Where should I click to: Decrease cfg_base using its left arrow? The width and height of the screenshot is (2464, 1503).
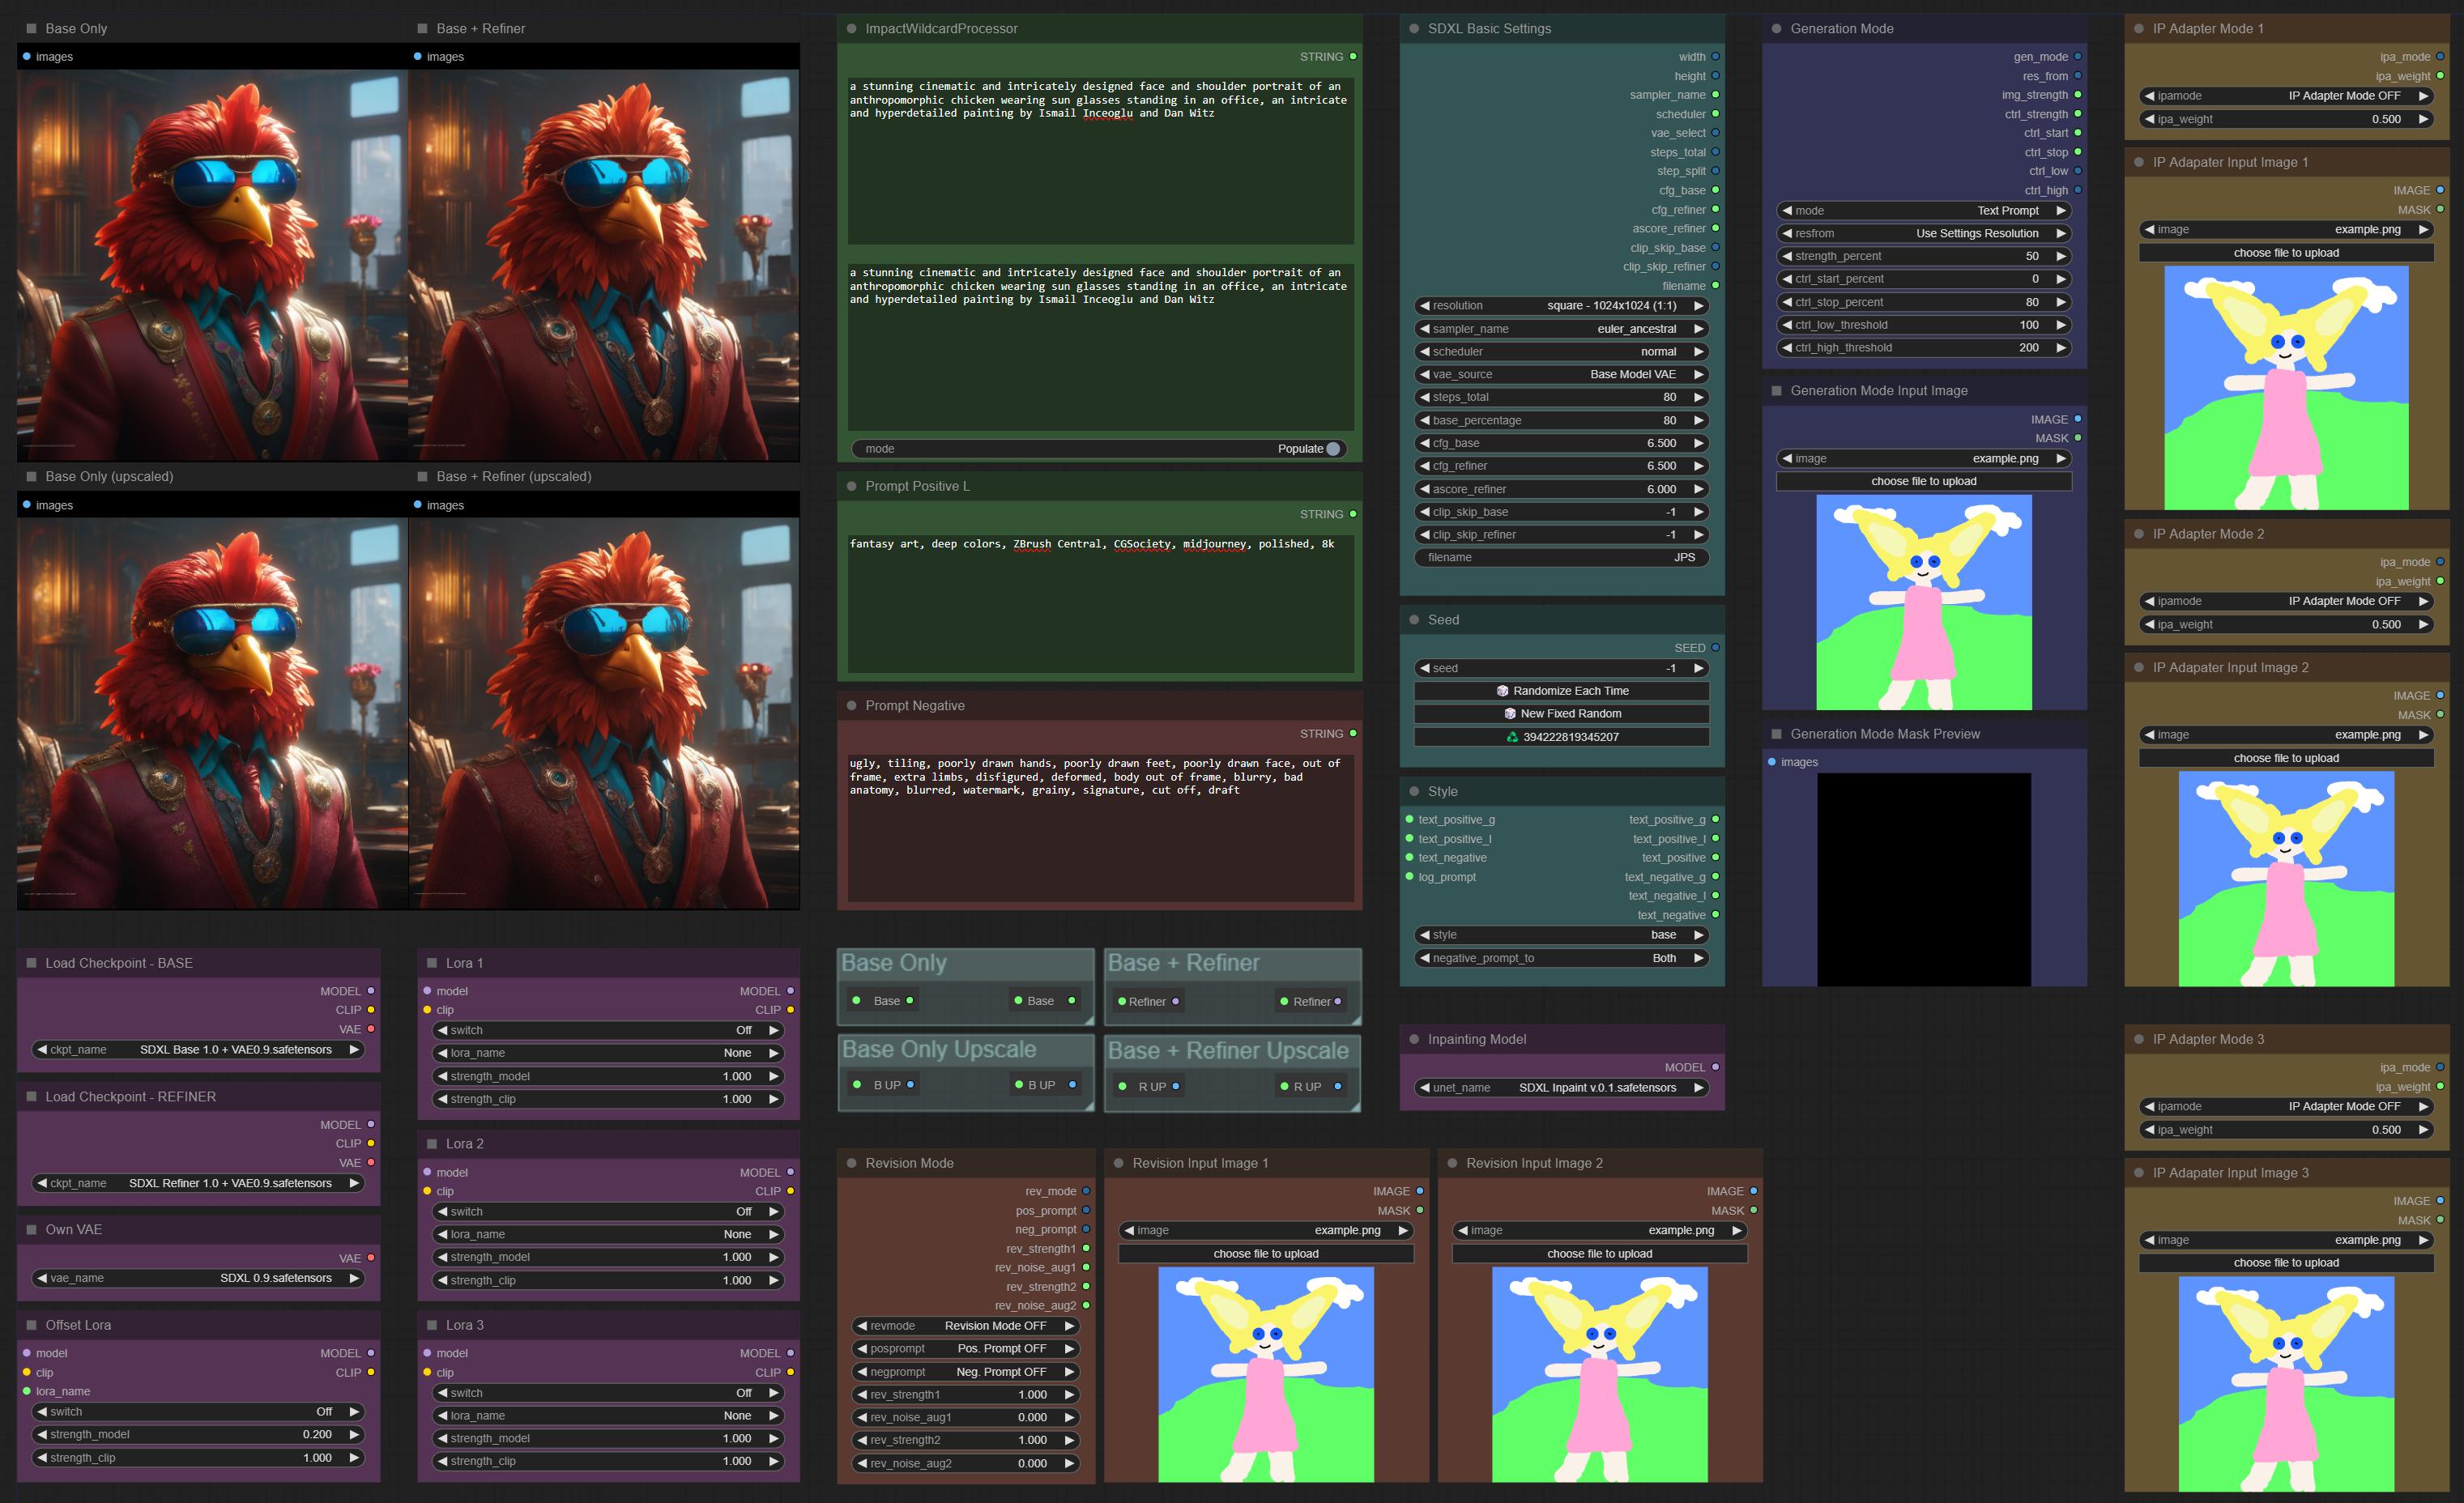(1424, 443)
